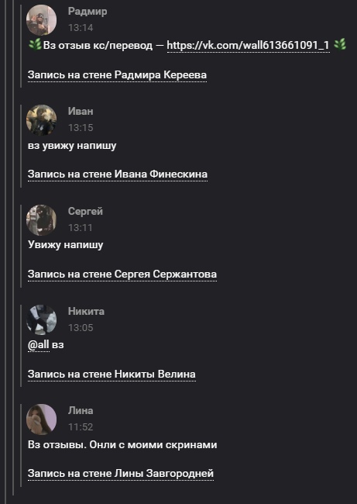
Task: Click the sender name Иван
Action: [81, 111]
